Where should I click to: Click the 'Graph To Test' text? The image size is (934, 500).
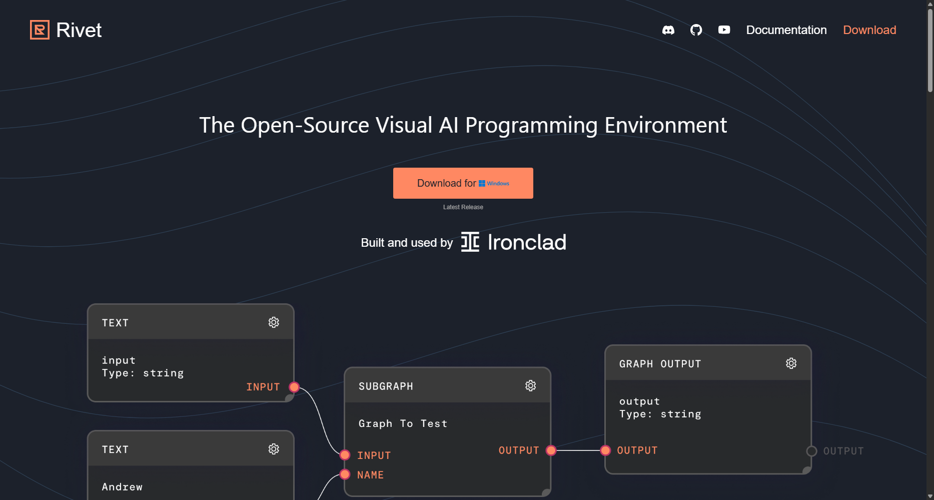pyautogui.click(x=403, y=423)
